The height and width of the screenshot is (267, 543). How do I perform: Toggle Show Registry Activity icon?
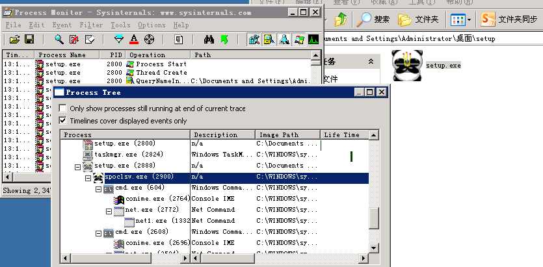tap(254, 40)
